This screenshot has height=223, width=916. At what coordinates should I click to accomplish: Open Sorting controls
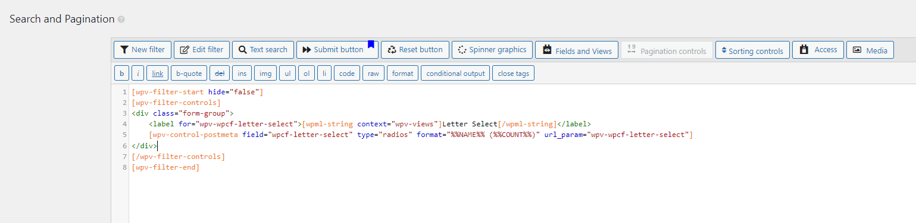pos(752,50)
